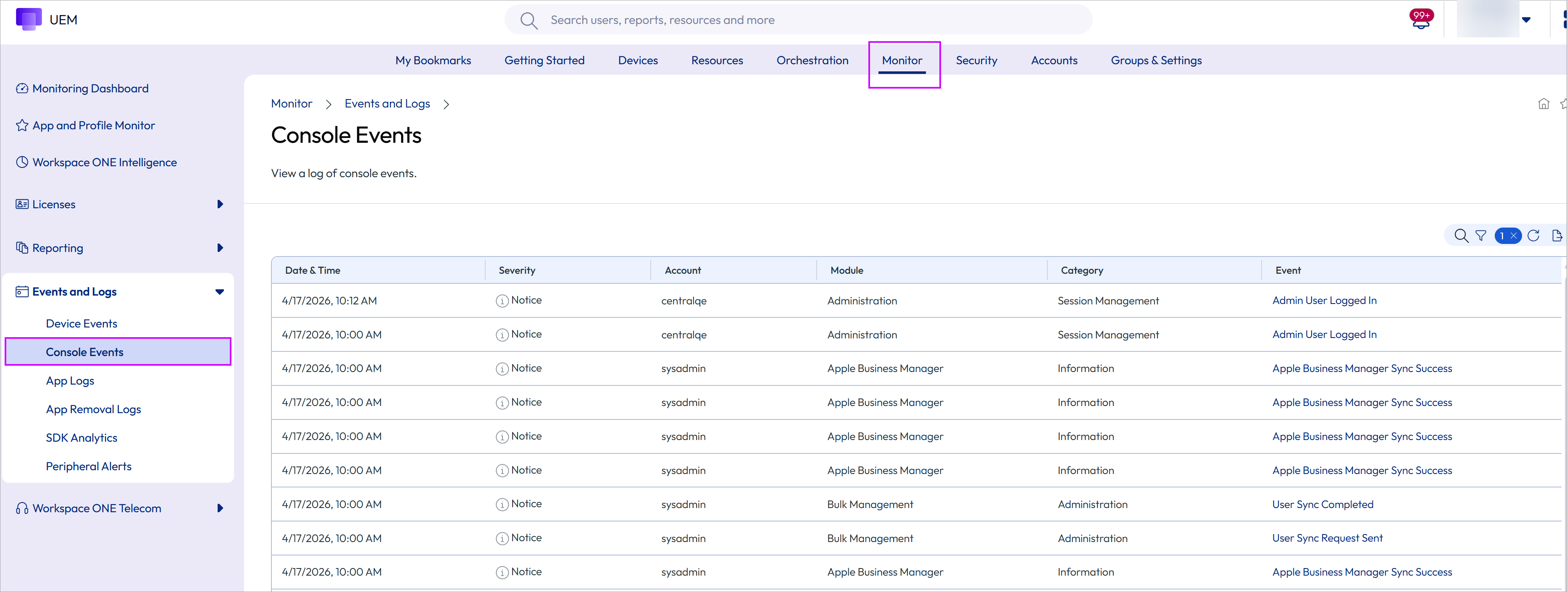The image size is (1567, 592).
Task: Click the Console Events page heading
Action: click(346, 136)
